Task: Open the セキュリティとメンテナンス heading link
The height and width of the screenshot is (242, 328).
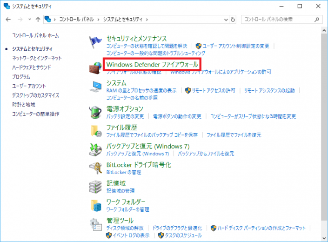Action: pos(136,39)
